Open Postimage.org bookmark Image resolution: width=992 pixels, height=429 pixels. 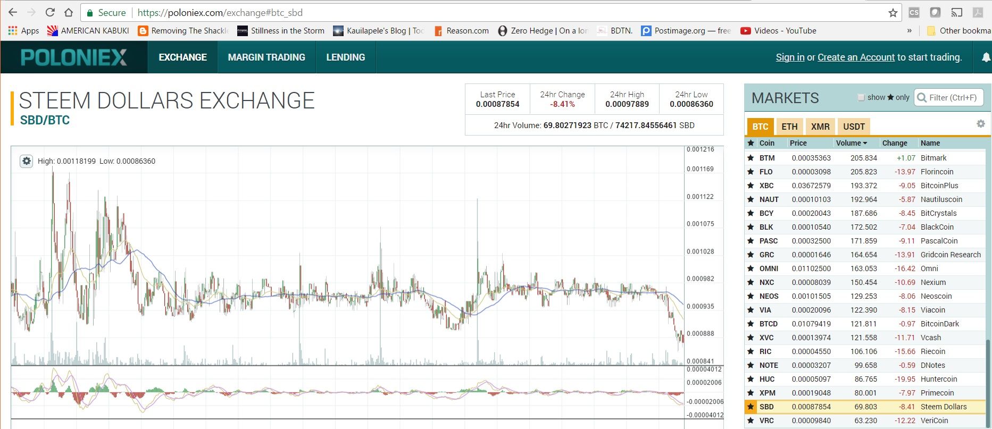686,31
